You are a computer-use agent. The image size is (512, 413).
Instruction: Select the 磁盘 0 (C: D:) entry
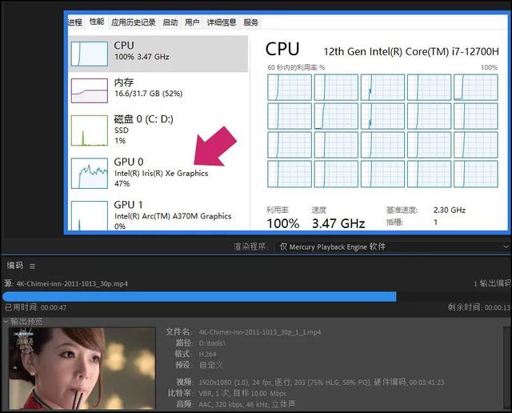158,130
